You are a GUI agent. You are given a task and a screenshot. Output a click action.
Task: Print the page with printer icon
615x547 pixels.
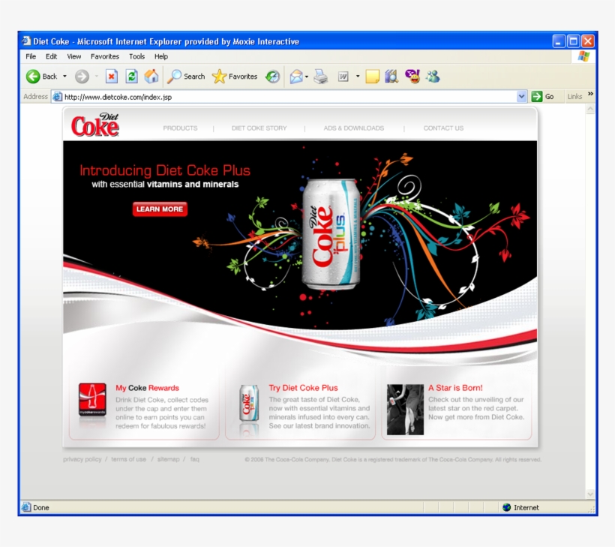click(x=321, y=77)
